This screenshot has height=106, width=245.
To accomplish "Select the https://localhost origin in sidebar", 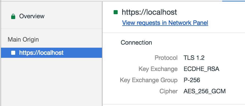I will 51,53.
